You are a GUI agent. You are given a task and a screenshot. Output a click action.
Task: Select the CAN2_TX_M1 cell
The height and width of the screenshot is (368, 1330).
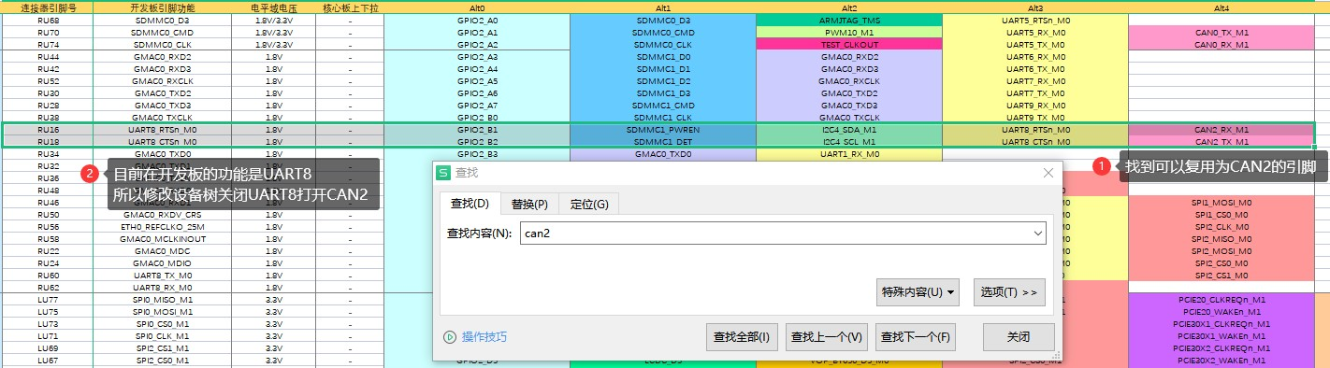1222,142
